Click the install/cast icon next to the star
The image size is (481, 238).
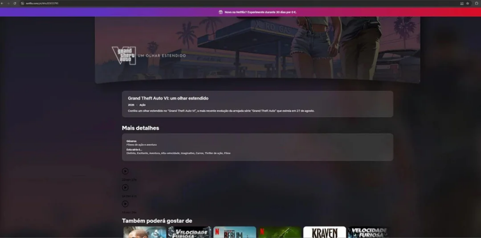[462, 3]
